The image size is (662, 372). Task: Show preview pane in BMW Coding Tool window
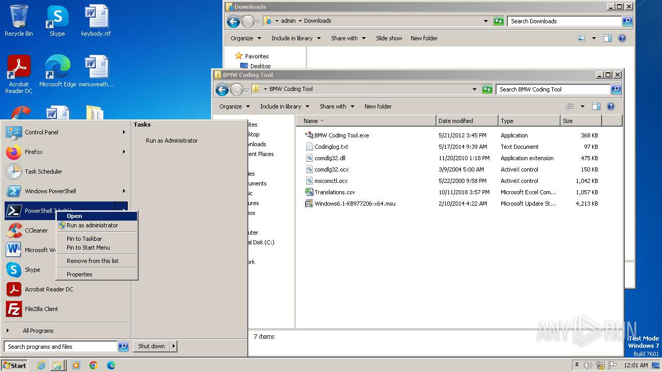coord(596,106)
